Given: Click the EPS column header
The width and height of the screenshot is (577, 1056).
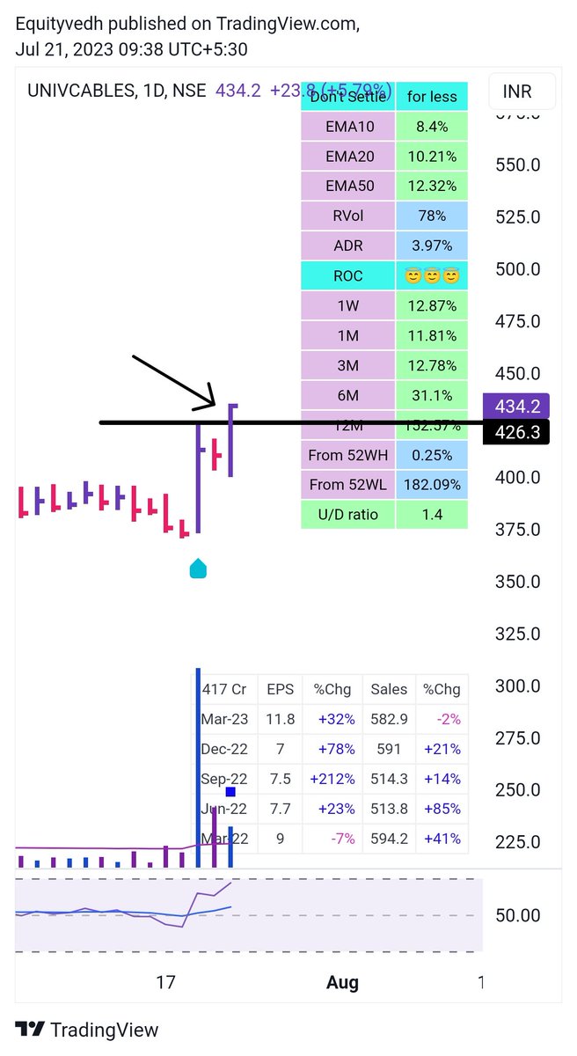Looking at the screenshot, I should pyautogui.click(x=281, y=689).
